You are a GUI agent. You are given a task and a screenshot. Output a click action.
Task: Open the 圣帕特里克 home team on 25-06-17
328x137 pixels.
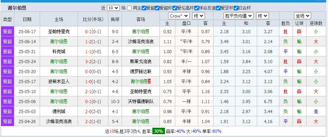tap(59, 32)
